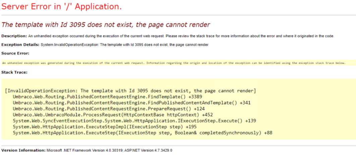Click the 'Source Error:' bold label
Screen dimensions: 356x160
tap(15, 53)
